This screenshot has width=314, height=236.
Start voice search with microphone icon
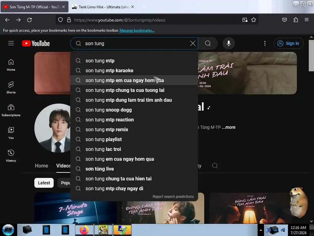click(x=229, y=43)
